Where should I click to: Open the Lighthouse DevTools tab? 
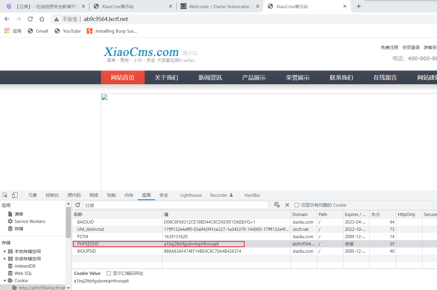coord(191,195)
